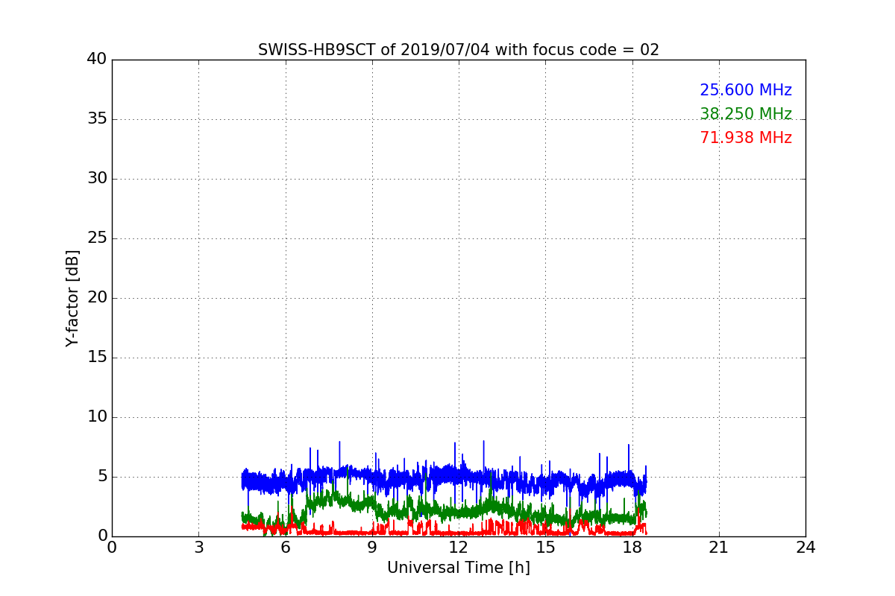Image resolution: width=895 pixels, height=596 pixels.
Task: Click the y-axis tick label 30
Action: click(97, 179)
